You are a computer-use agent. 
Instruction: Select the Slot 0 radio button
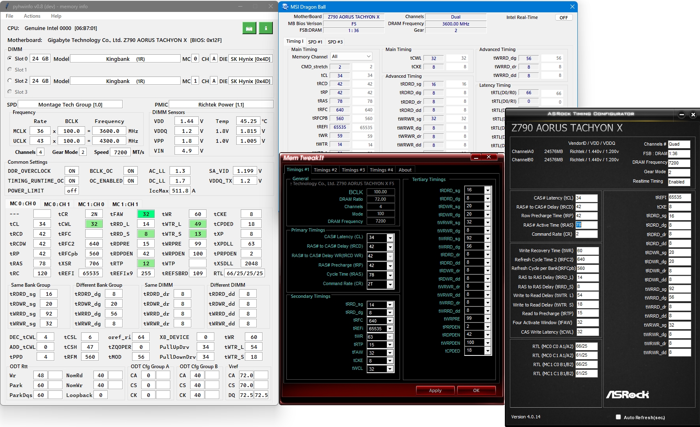tap(10, 58)
